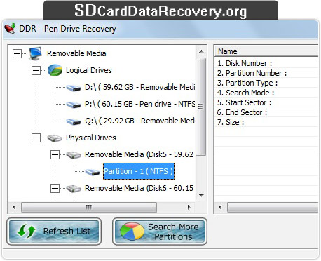
Task: Click the Physical Drives disk icon
Action: tap(55, 138)
